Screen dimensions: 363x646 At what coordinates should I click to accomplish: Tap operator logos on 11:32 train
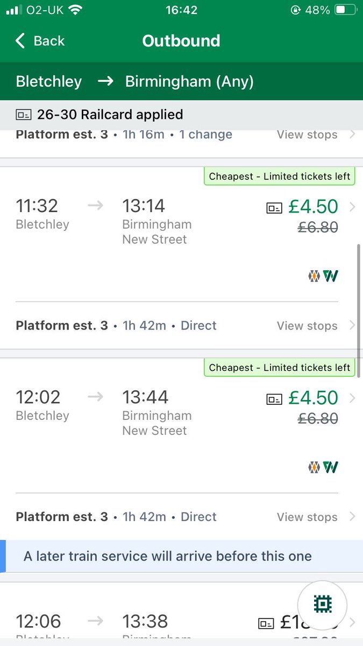(323, 276)
